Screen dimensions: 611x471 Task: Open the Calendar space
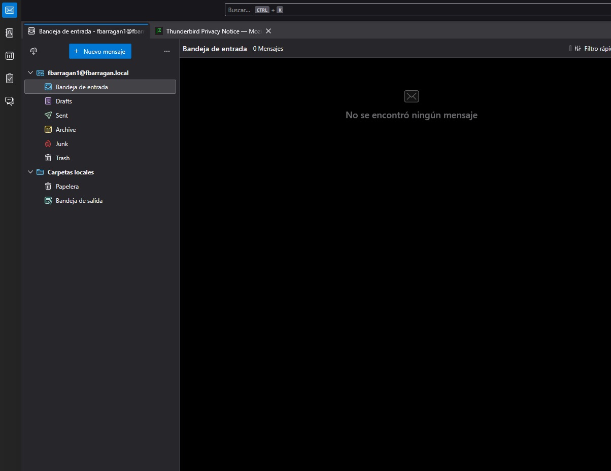pyautogui.click(x=10, y=56)
